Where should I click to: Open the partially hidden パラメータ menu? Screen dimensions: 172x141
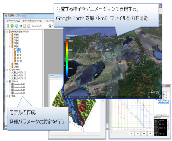click(49, 20)
